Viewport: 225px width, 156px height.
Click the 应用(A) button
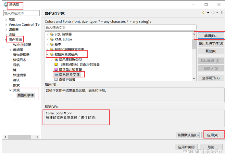(x=213, y=135)
